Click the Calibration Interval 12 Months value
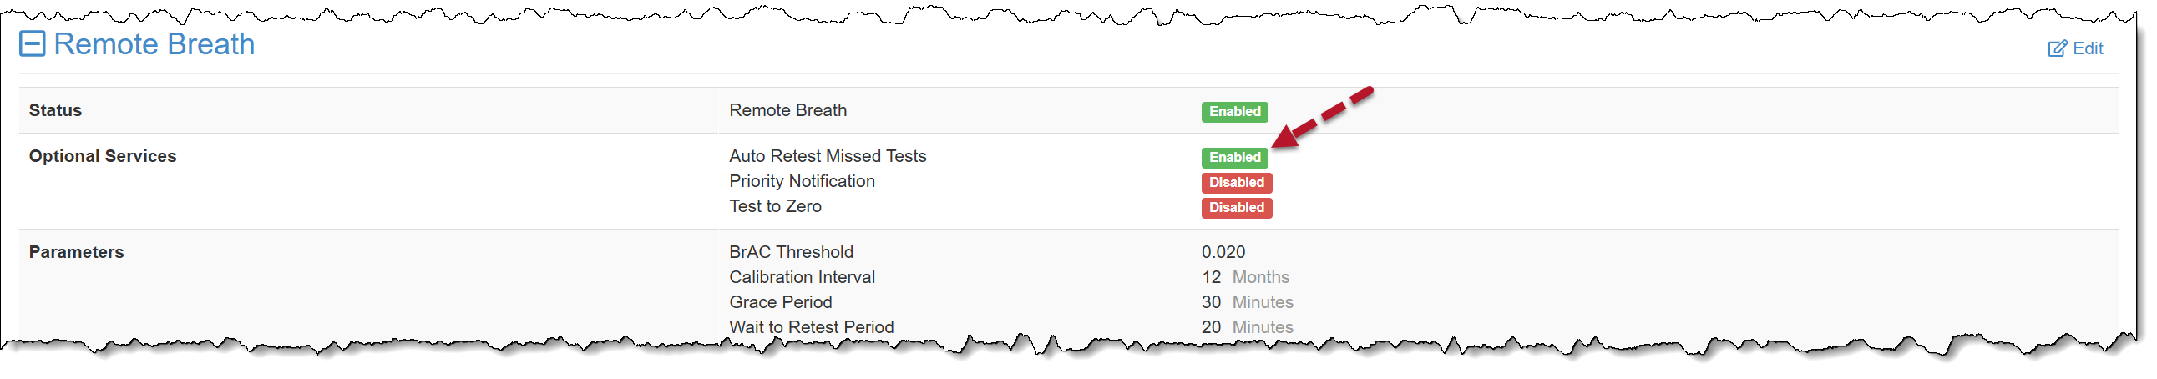The image size is (2157, 379). (1244, 278)
